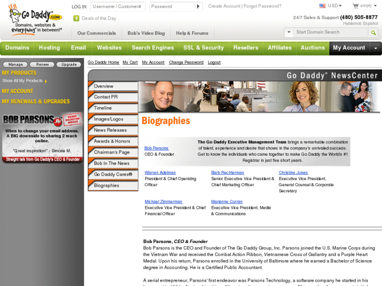The width and height of the screenshot is (382, 286).
Task: Click the yellow arrow beside Show All My Products
Action: (x=46, y=81)
